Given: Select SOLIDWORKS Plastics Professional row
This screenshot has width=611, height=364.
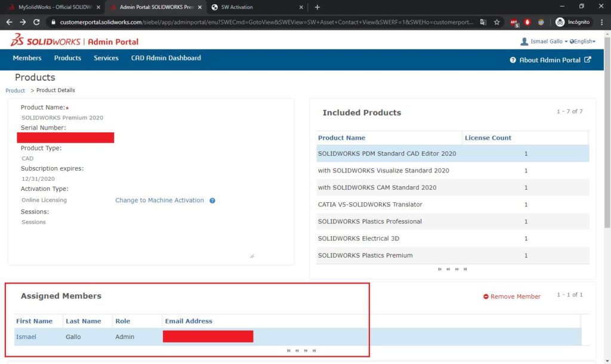Looking at the screenshot, I should point(452,221).
